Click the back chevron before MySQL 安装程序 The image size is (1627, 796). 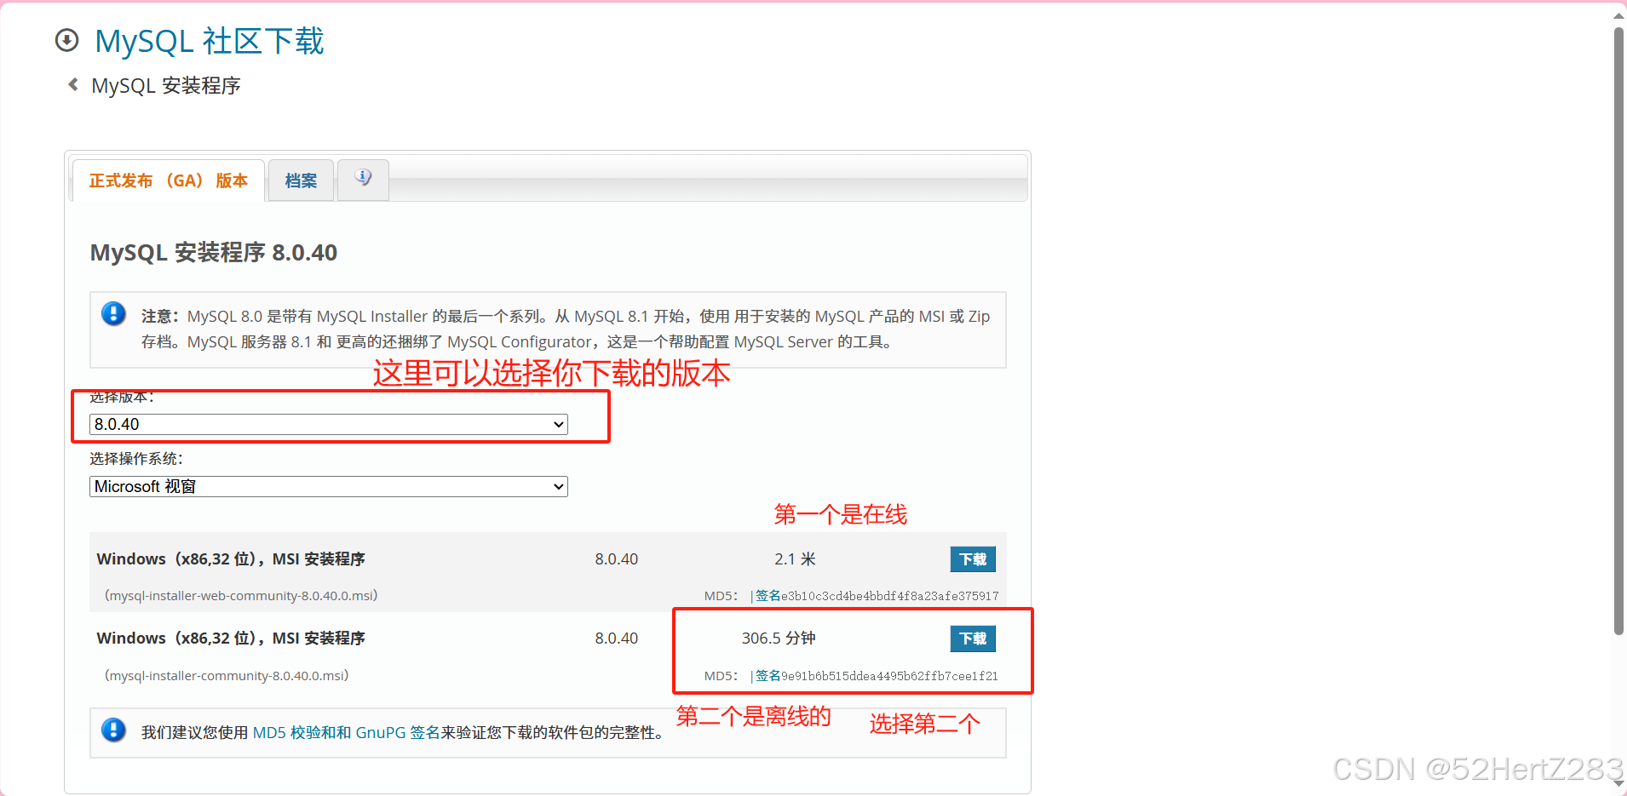pyautogui.click(x=73, y=84)
